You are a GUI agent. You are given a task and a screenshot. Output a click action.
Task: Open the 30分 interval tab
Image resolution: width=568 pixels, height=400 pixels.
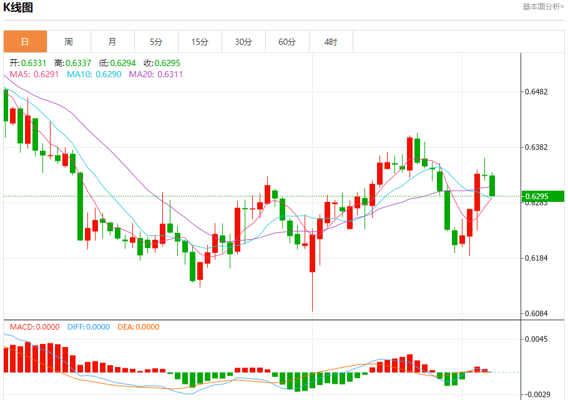pyautogui.click(x=243, y=42)
